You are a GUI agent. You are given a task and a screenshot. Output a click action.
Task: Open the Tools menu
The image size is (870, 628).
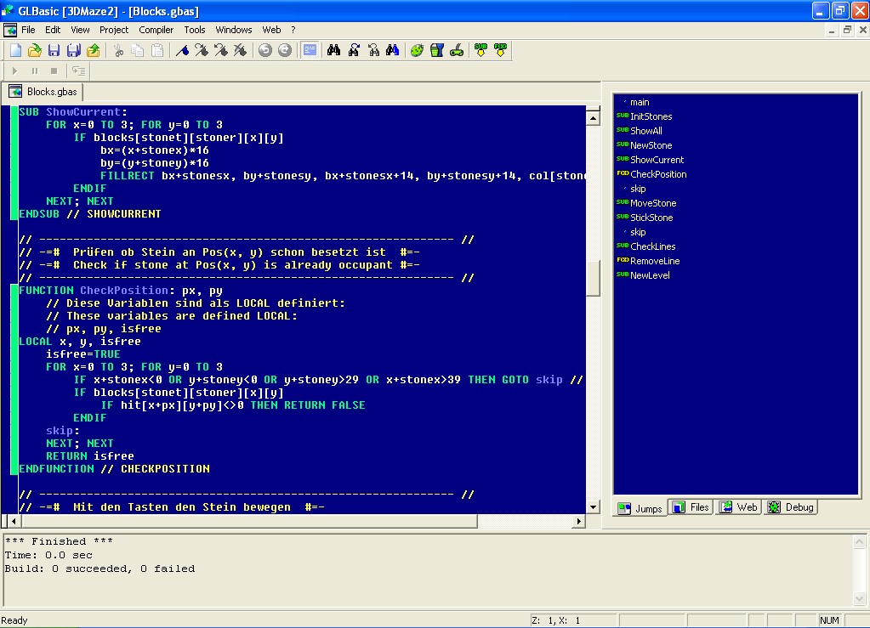[195, 30]
